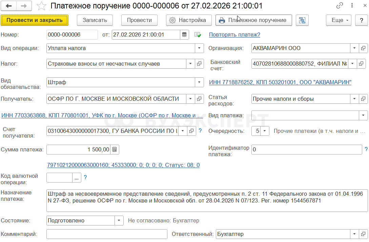The width and height of the screenshot is (369, 242).
Task: Open the document structure icon button
Action: [x=302, y=20]
